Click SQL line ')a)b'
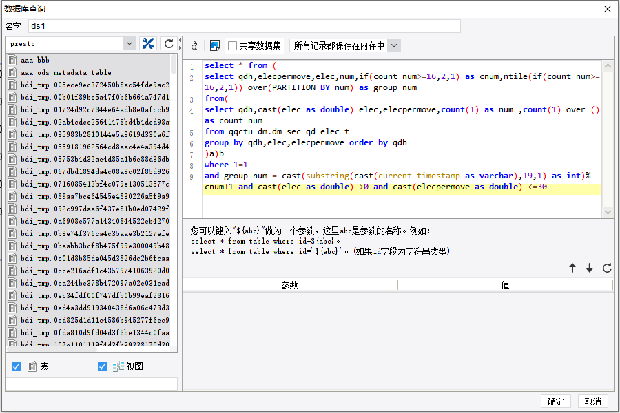Screen dimensions: 620x413 (214, 153)
